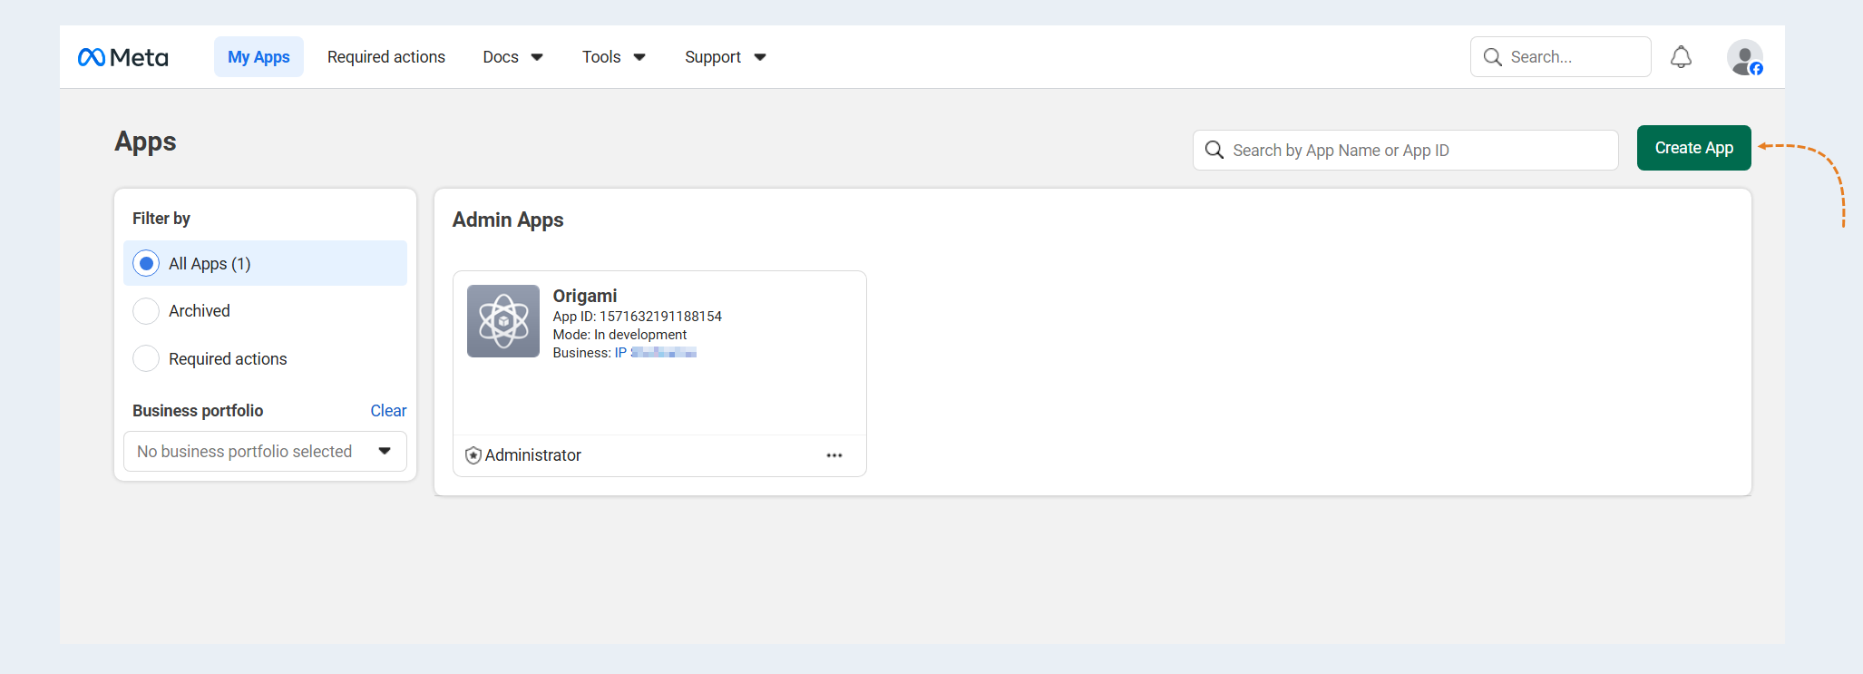Screen dimensions: 1863x674
Task: Focus the top Search field
Action: pos(1561,57)
